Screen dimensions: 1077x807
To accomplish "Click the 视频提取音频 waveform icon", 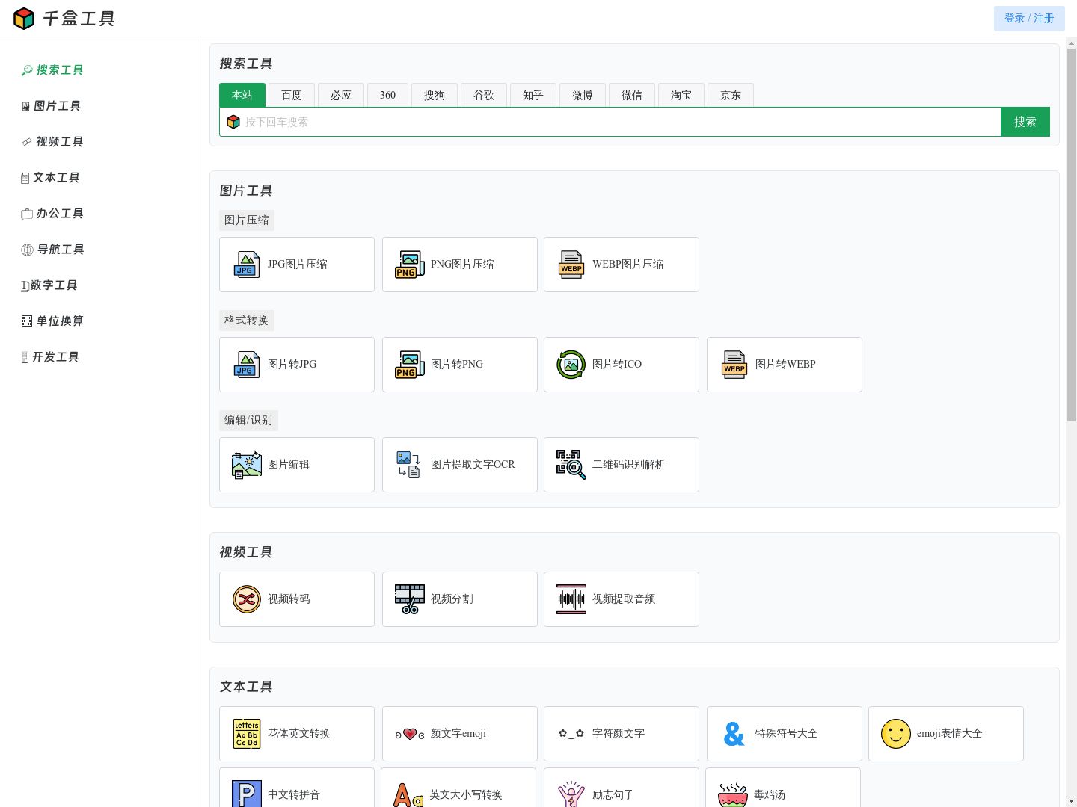I will click(571, 599).
